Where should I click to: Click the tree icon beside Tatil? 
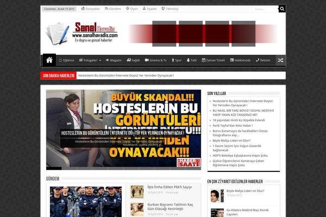pos(188,60)
